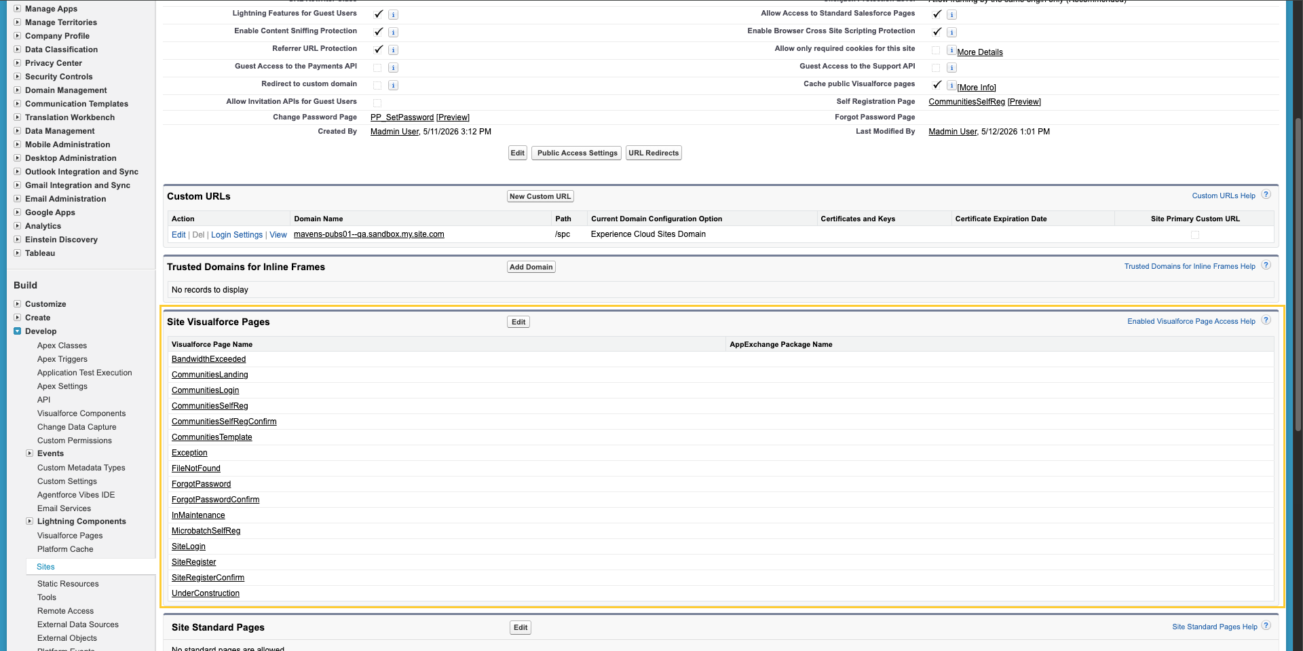Image resolution: width=1303 pixels, height=651 pixels.
Task: Click Edit button for Site Standard Pages
Action: pyautogui.click(x=521, y=627)
